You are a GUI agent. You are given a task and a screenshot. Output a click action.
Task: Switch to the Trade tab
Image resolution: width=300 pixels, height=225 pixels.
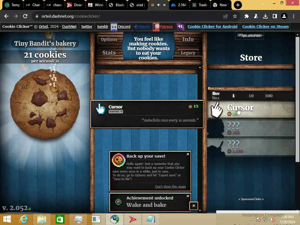click(200, 5)
